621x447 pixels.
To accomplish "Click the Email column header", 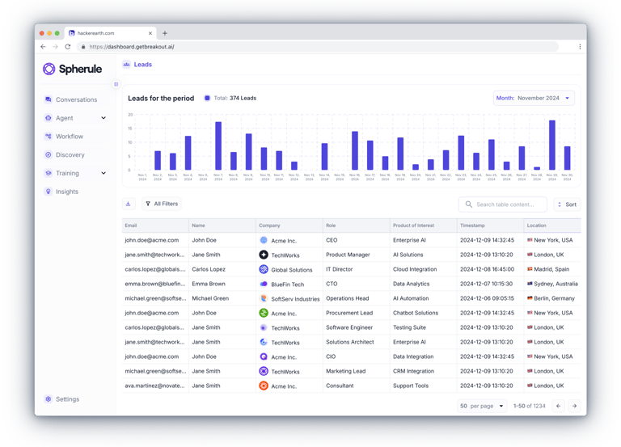I will (x=155, y=226).
